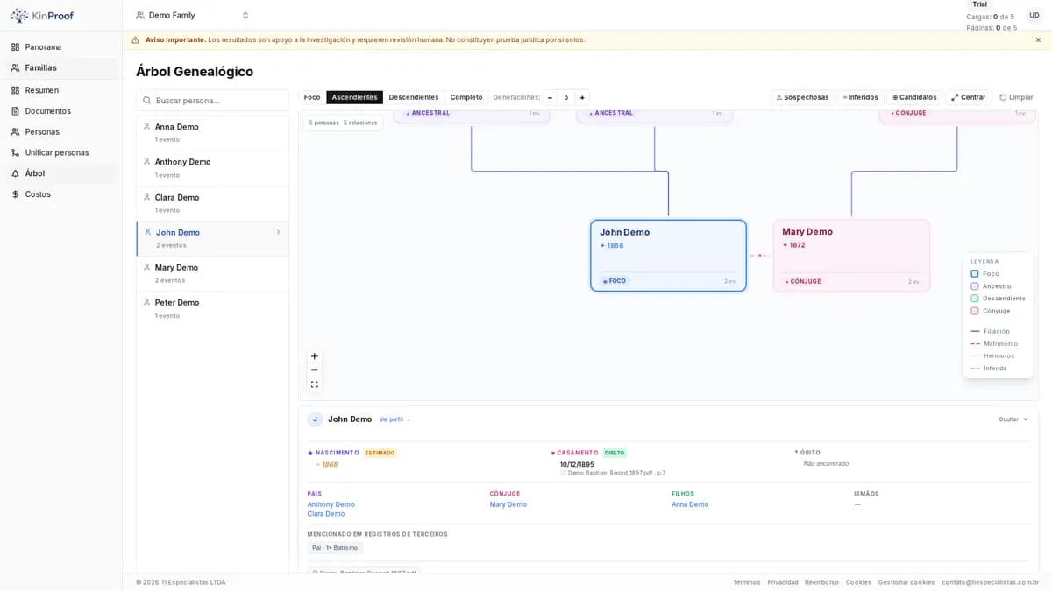Image resolution: width=1052 pixels, height=591 pixels.
Task: Open the Familias sidebar item
Action: pyautogui.click(x=61, y=68)
